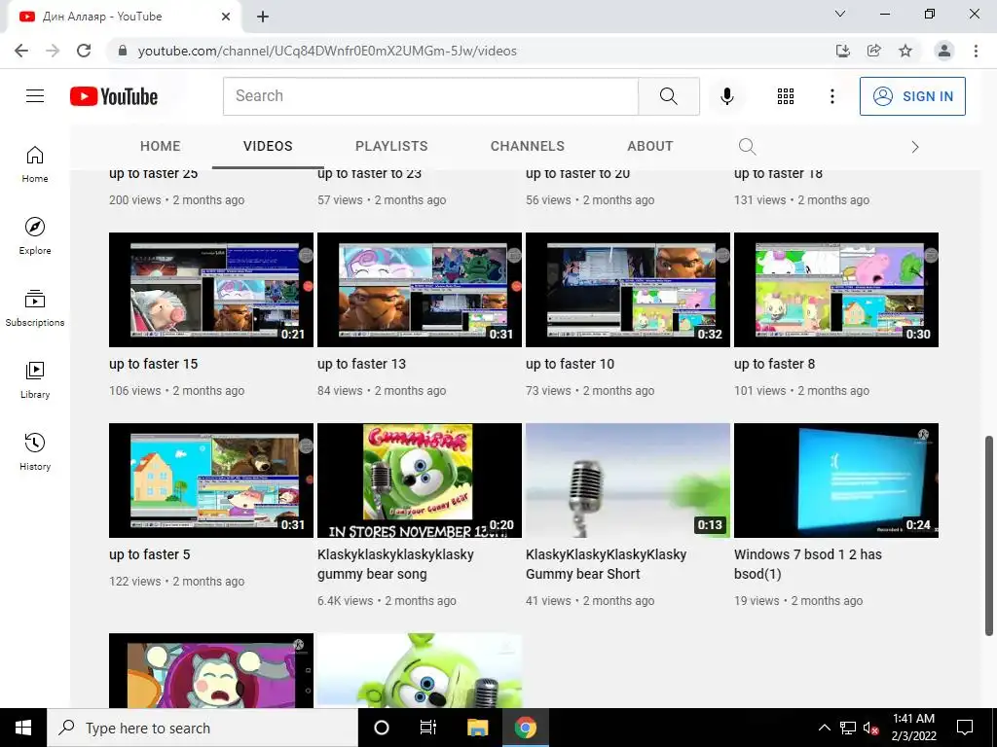Open the ABOUT tab
997x747 pixels.
[x=649, y=146]
